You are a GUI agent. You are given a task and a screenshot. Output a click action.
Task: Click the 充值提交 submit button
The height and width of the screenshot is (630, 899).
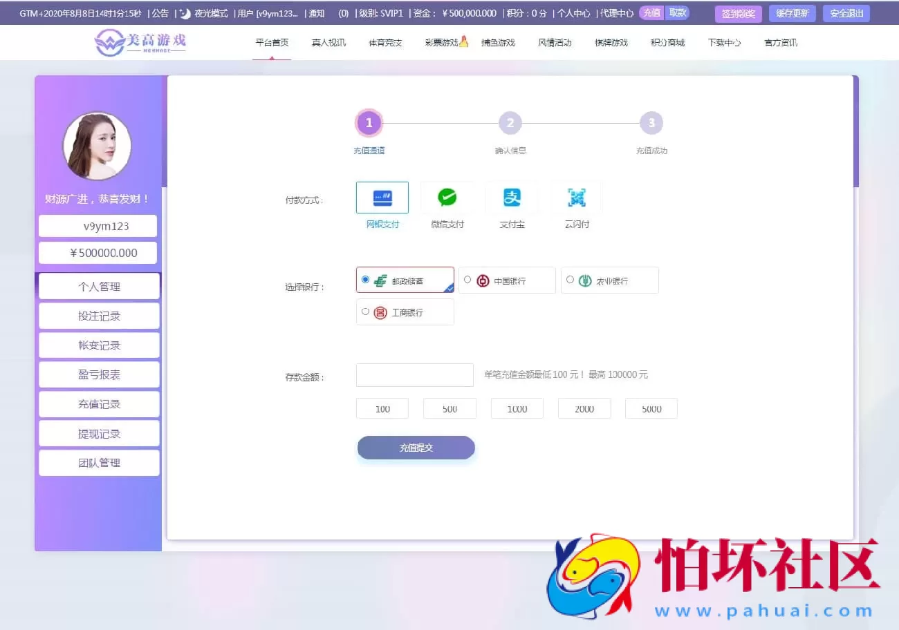(x=416, y=448)
